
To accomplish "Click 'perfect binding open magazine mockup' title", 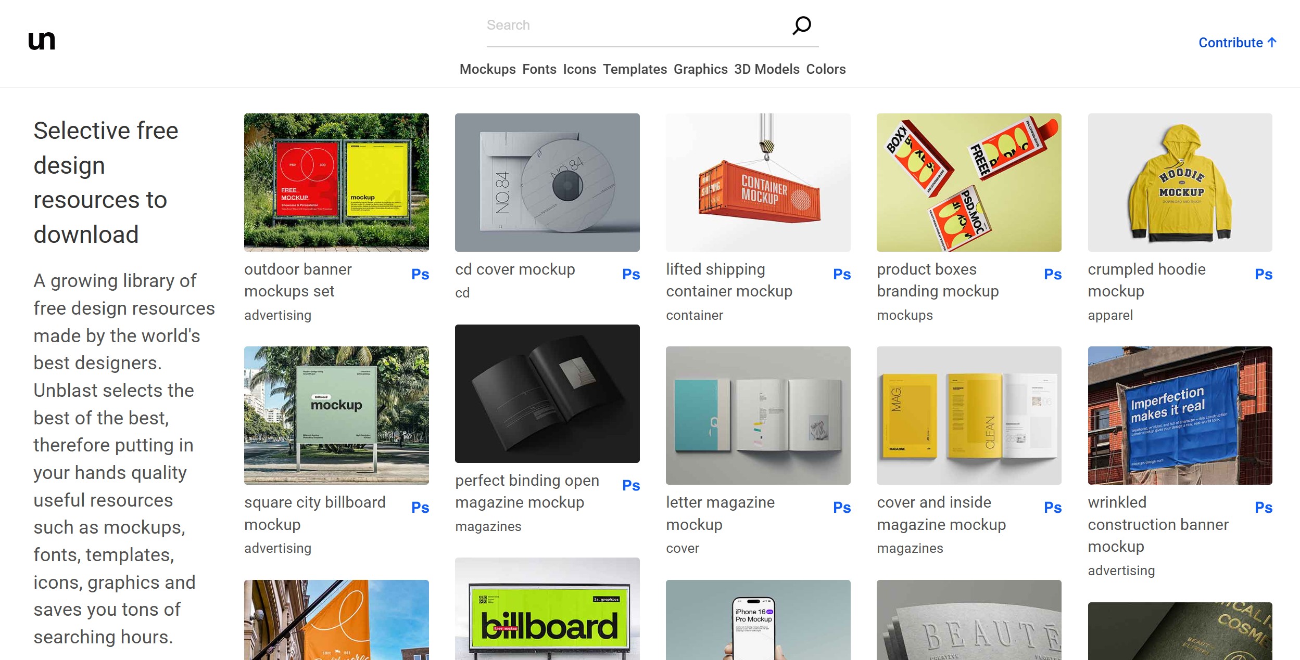I will [x=527, y=491].
